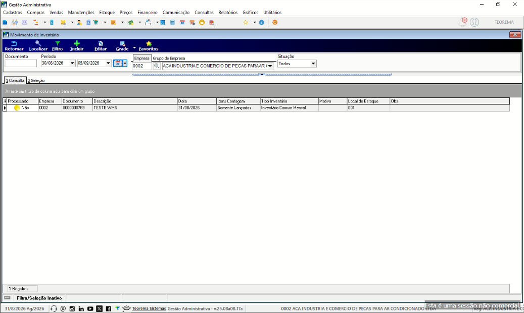Screen dimensions: 524x313
Task: Switch to the 2 Seleção tab
Action: (36, 80)
